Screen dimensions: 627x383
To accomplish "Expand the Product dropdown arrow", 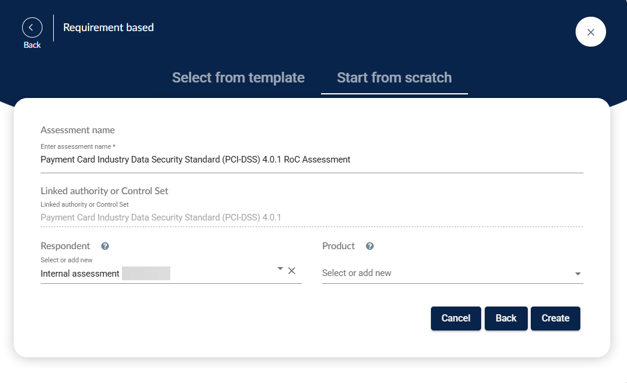I will pos(577,274).
